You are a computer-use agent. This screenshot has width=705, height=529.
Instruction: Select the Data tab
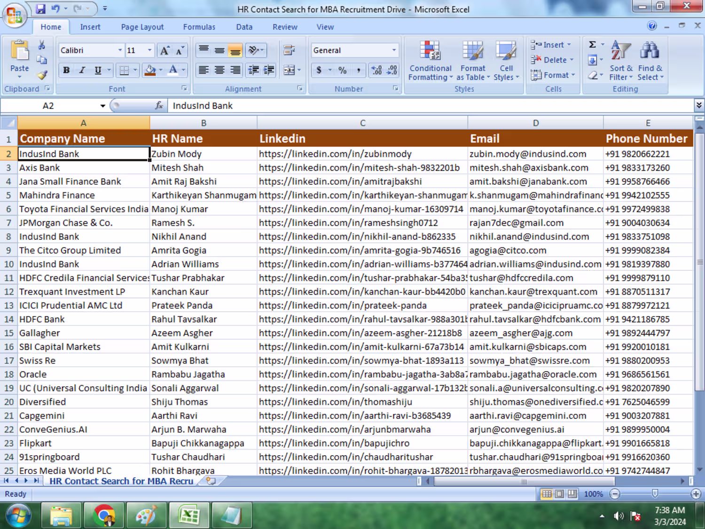click(244, 27)
